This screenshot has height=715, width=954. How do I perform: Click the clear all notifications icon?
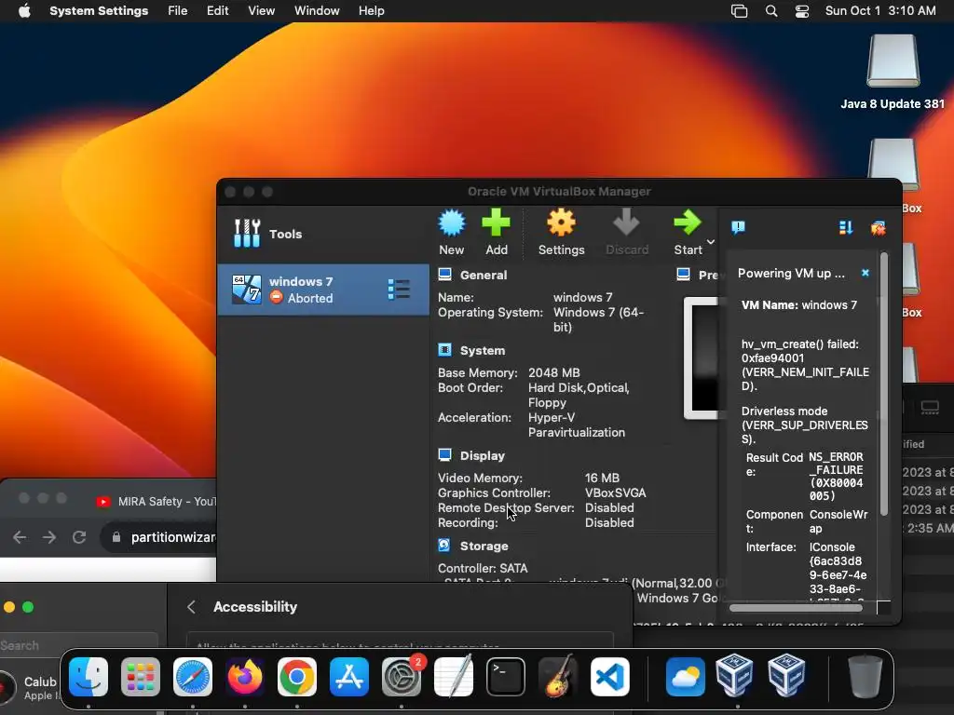tap(878, 228)
